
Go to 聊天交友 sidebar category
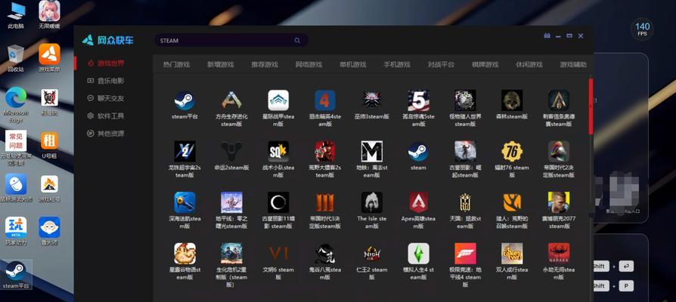click(x=110, y=98)
